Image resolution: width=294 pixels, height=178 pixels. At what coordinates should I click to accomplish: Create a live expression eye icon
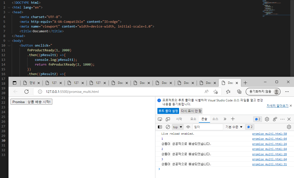(x=188, y=127)
